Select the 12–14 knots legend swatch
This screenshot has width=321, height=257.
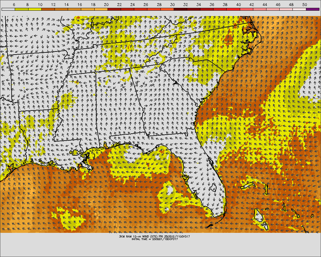click(61, 9)
